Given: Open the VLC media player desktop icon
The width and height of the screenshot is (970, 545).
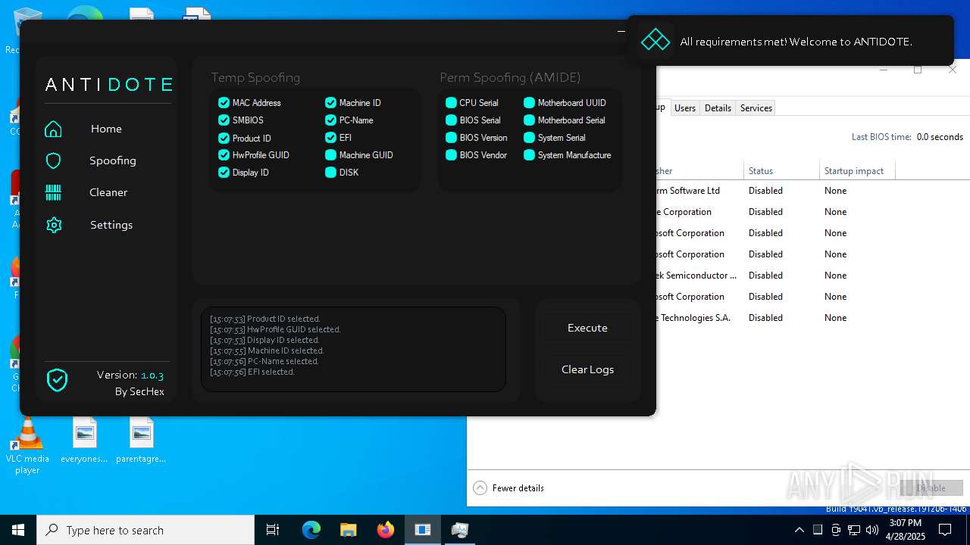Looking at the screenshot, I should point(27,446).
